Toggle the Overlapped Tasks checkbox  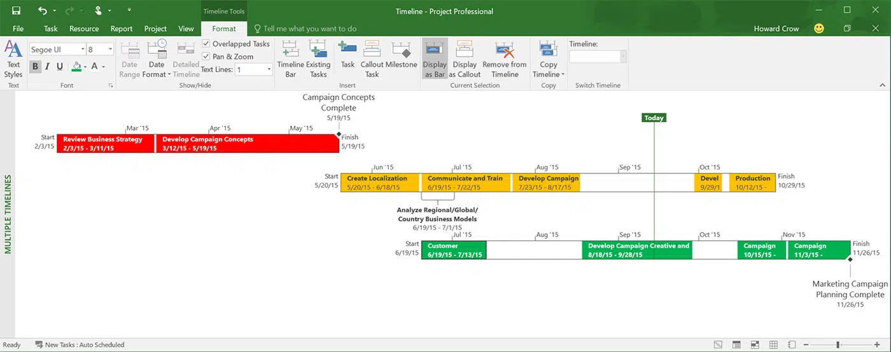pyautogui.click(x=206, y=44)
